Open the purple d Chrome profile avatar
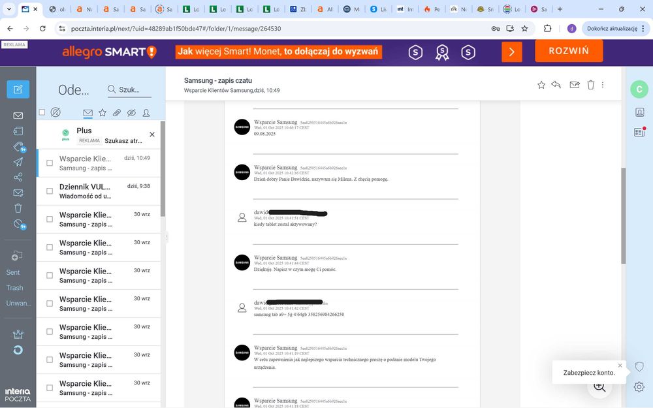The height and width of the screenshot is (408, 653). click(x=571, y=28)
